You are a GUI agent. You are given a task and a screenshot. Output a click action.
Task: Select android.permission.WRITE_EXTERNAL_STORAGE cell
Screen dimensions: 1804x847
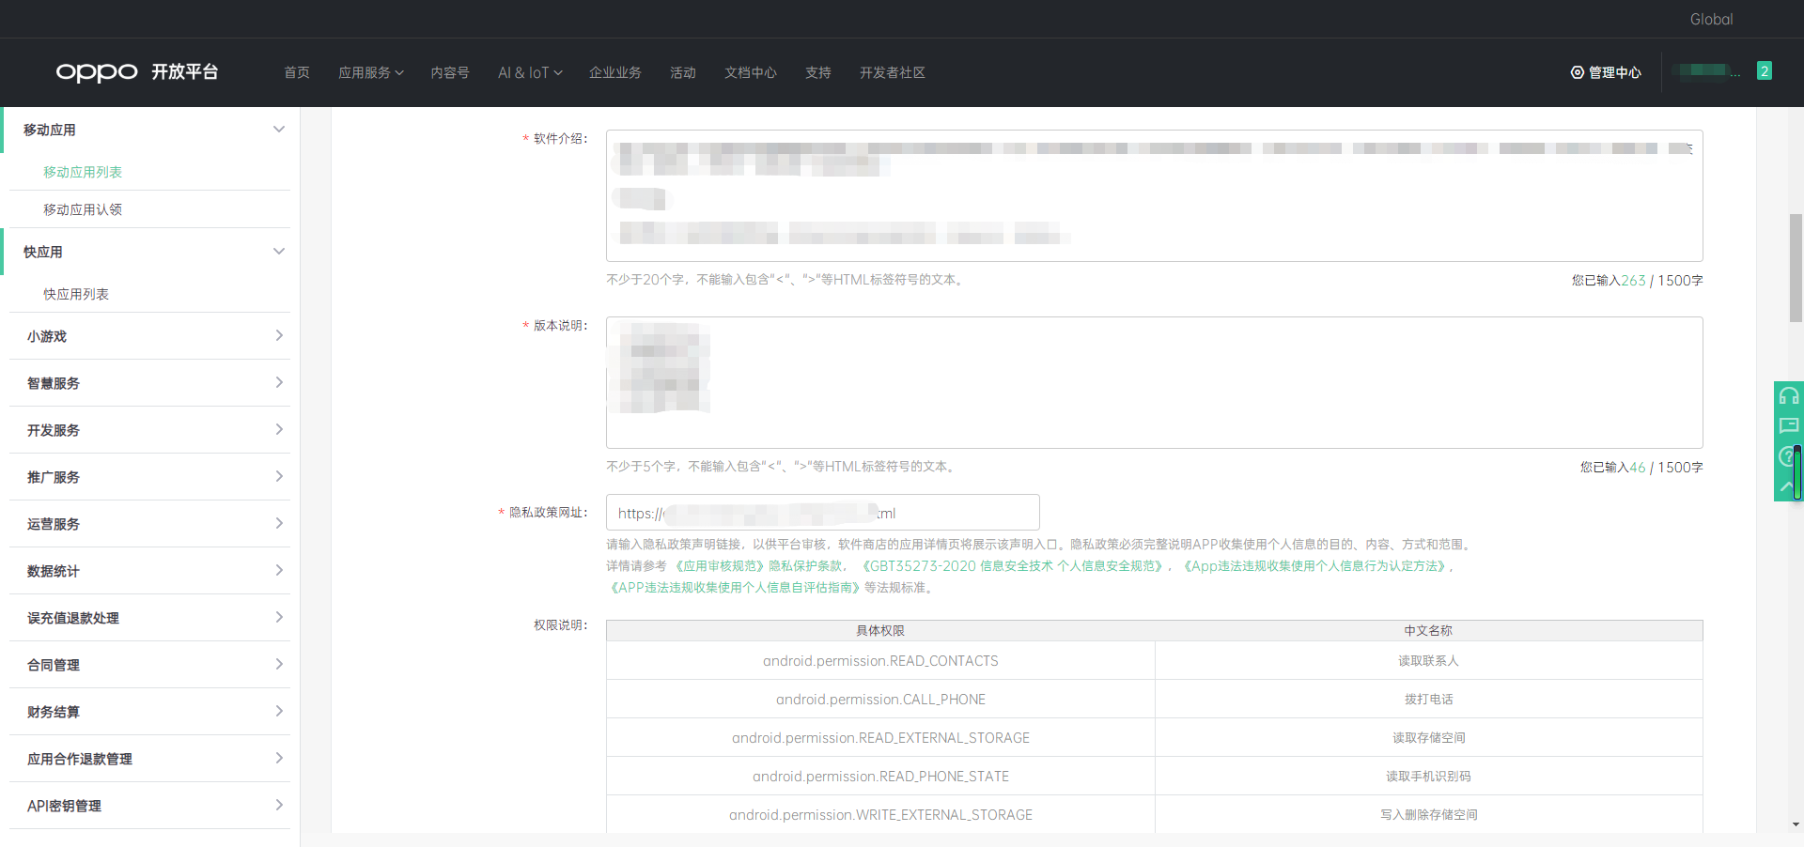point(880,814)
